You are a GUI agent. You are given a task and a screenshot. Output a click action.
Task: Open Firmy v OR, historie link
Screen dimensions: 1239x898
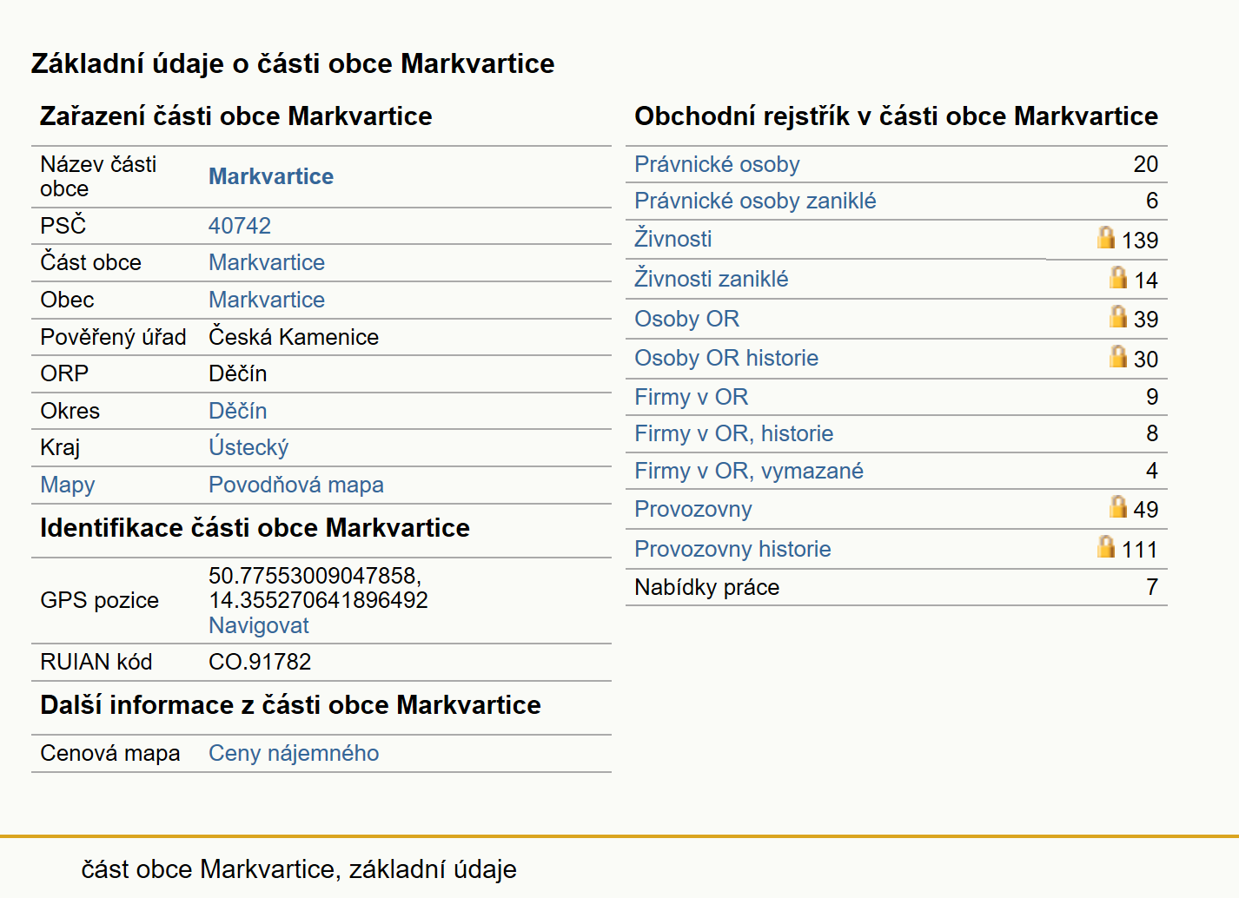[x=733, y=433]
